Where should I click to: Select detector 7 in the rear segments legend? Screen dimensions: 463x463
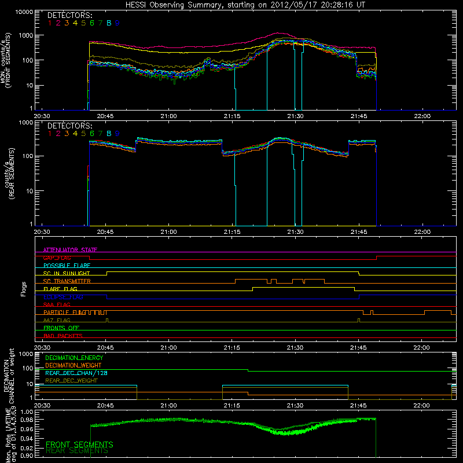100,134
